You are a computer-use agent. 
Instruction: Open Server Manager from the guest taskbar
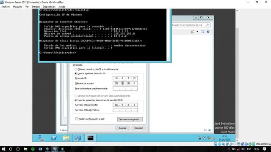point(41,138)
